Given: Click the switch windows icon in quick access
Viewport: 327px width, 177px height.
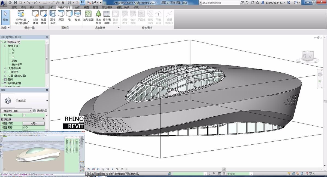Looking at the screenshot, I should [94, 2].
